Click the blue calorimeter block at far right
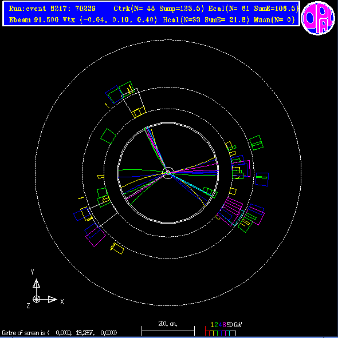Viewport: 338px width, 338px height. coord(262,180)
